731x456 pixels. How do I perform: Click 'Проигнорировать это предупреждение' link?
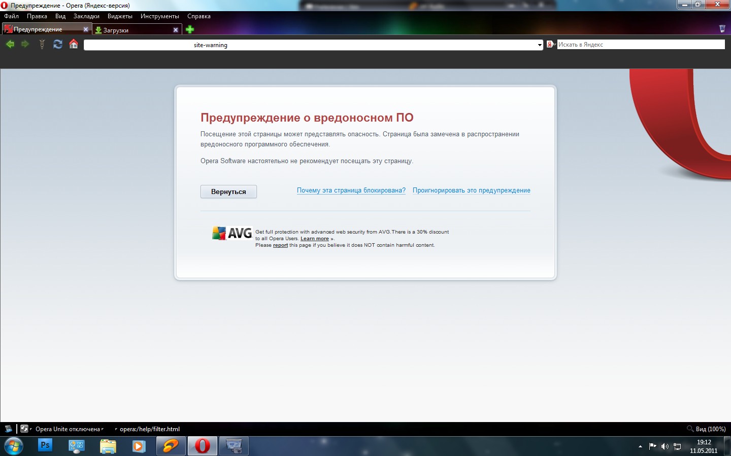pos(472,191)
